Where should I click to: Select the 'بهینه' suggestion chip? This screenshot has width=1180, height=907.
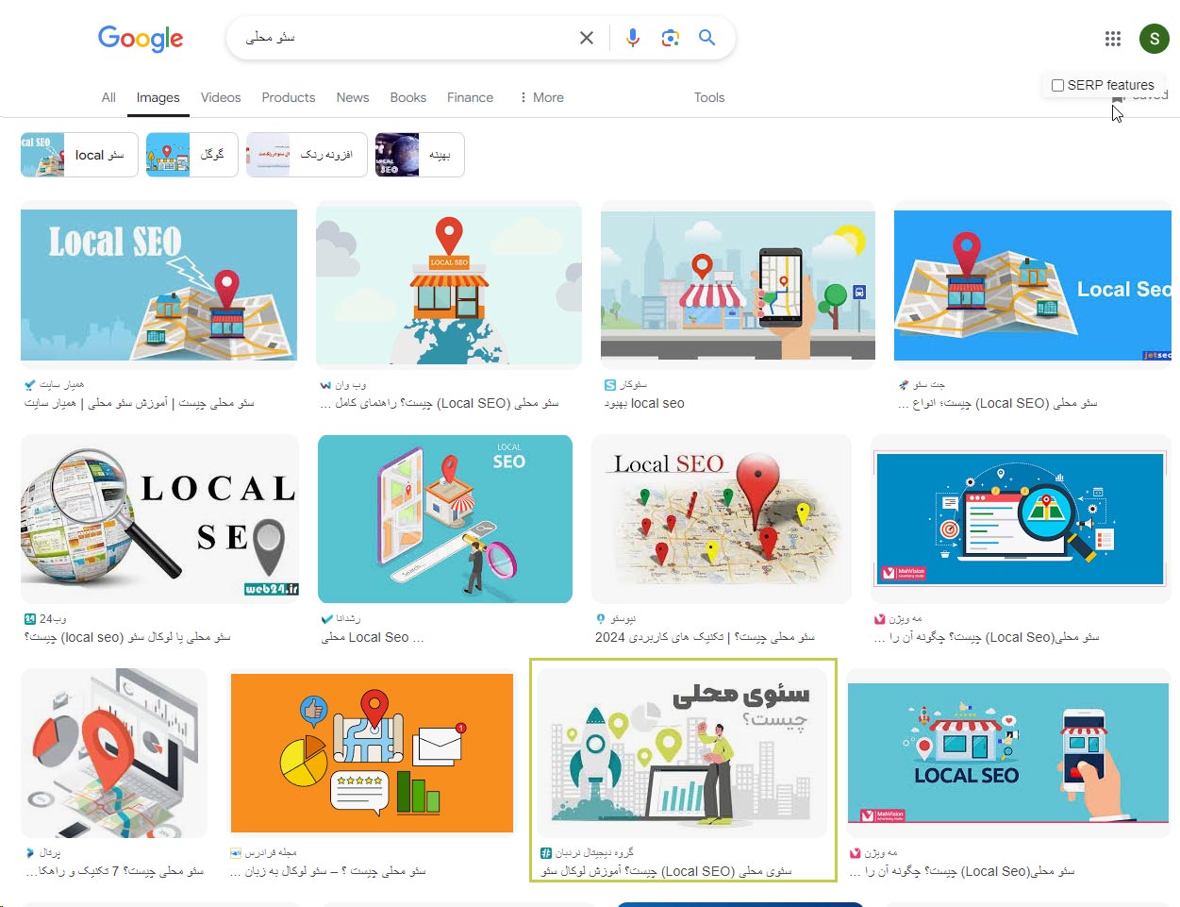pos(420,155)
